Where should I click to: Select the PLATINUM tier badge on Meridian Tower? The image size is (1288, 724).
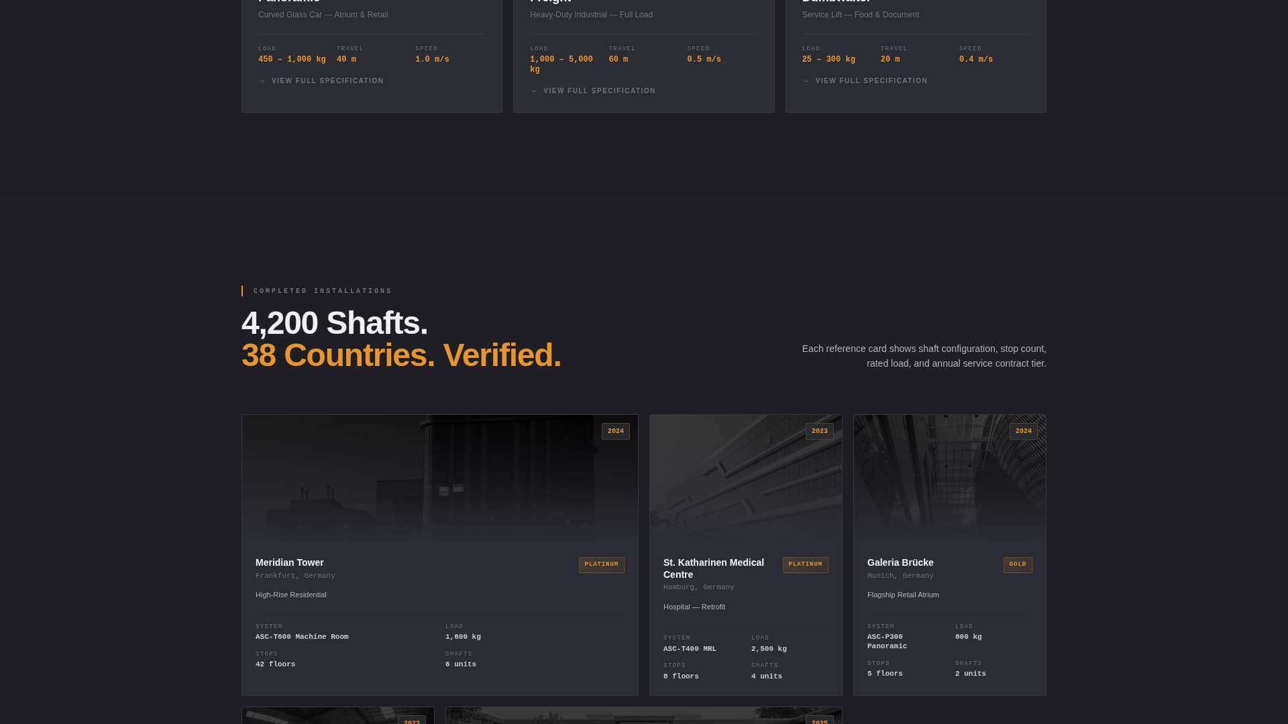click(x=601, y=564)
